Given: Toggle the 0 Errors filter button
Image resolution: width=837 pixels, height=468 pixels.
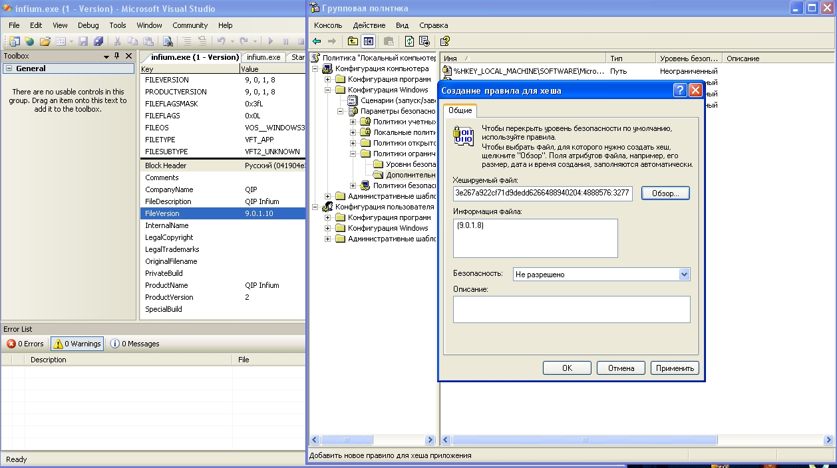Looking at the screenshot, I should 25,344.
